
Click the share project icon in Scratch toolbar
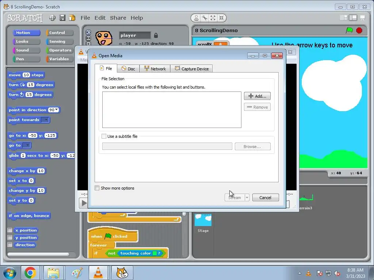(x=72, y=18)
